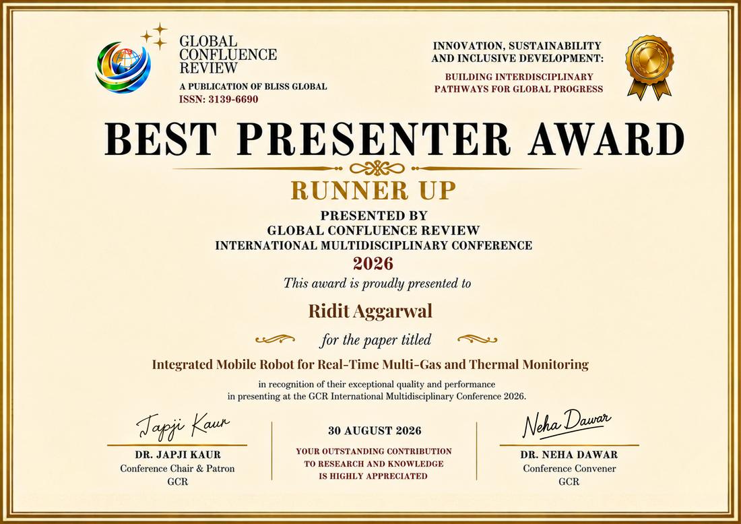
Task: Click 'A PUBLICATION OF BLISS GLOBAL' text
Action: pos(253,86)
